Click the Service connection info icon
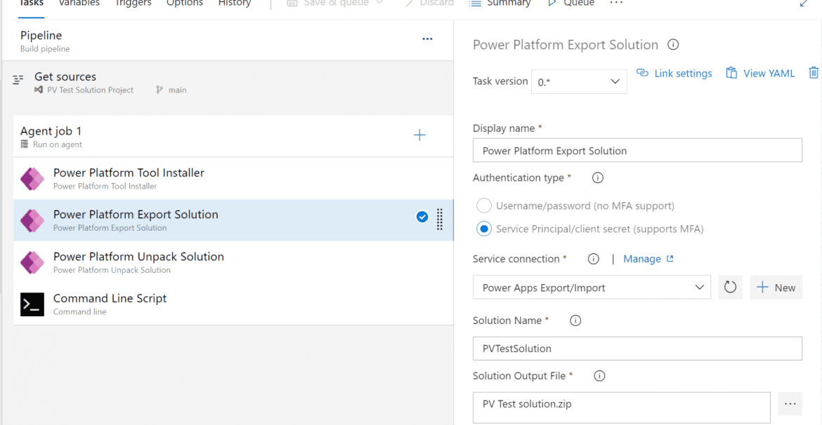The image size is (822, 425). (594, 259)
